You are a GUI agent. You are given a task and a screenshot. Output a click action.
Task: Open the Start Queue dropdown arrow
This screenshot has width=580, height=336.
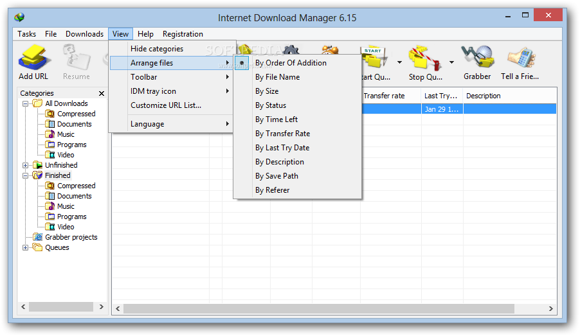[399, 62]
